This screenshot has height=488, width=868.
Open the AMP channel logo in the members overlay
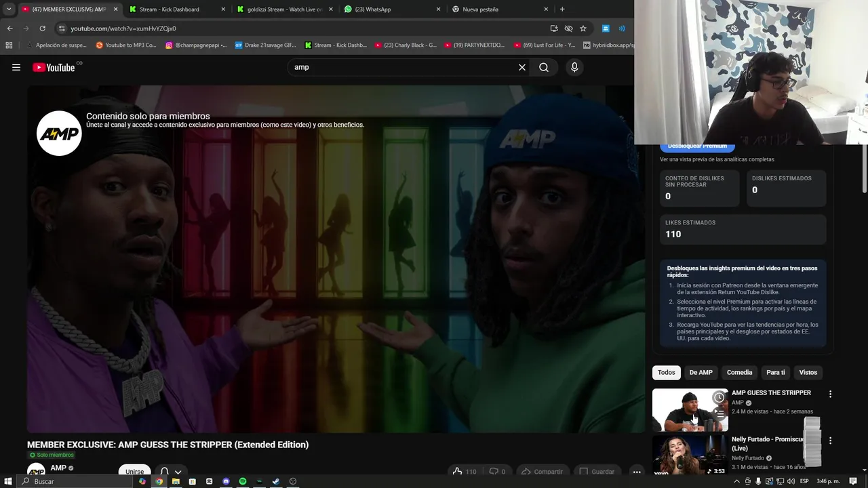coord(59,134)
